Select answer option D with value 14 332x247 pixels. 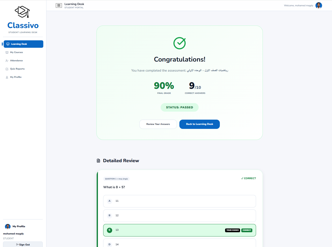pyautogui.click(x=180, y=243)
